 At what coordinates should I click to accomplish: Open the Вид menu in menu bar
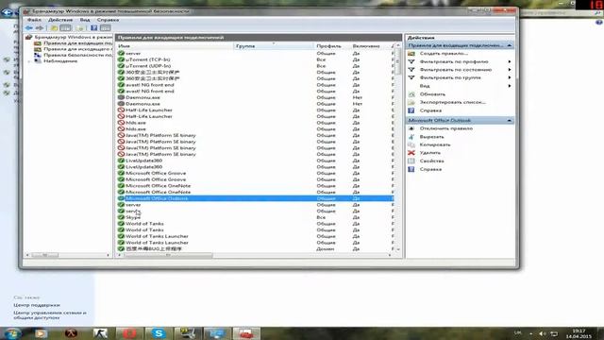coord(85,20)
